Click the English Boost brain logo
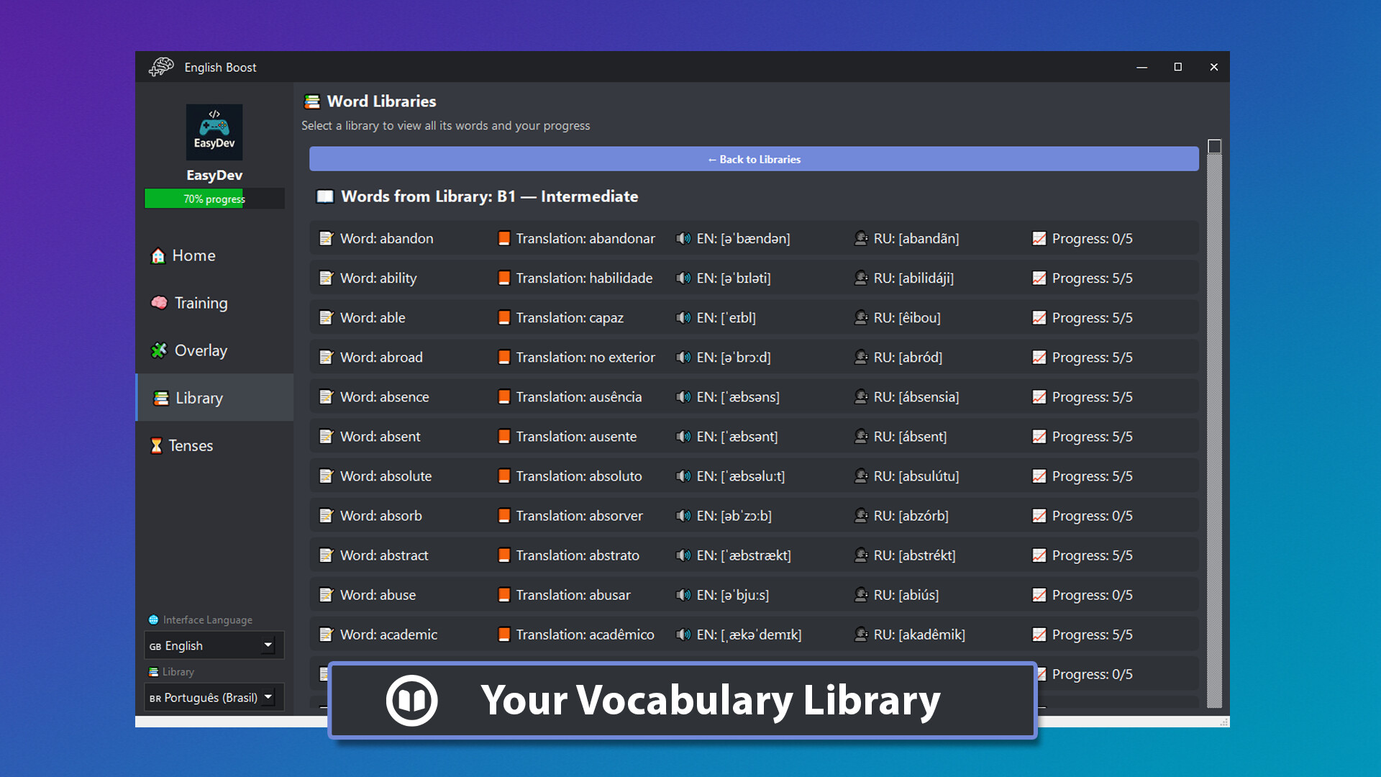 click(161, 66)
